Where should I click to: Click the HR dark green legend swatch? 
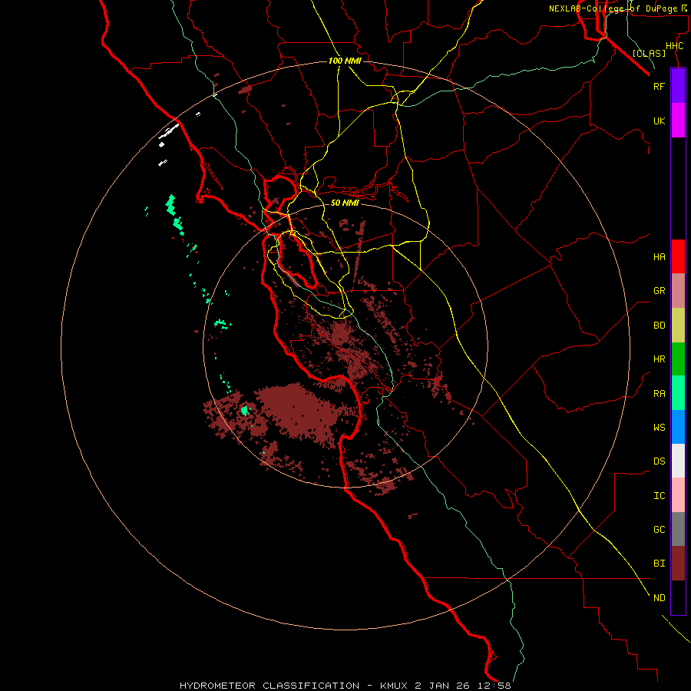(x=678, y=359)
